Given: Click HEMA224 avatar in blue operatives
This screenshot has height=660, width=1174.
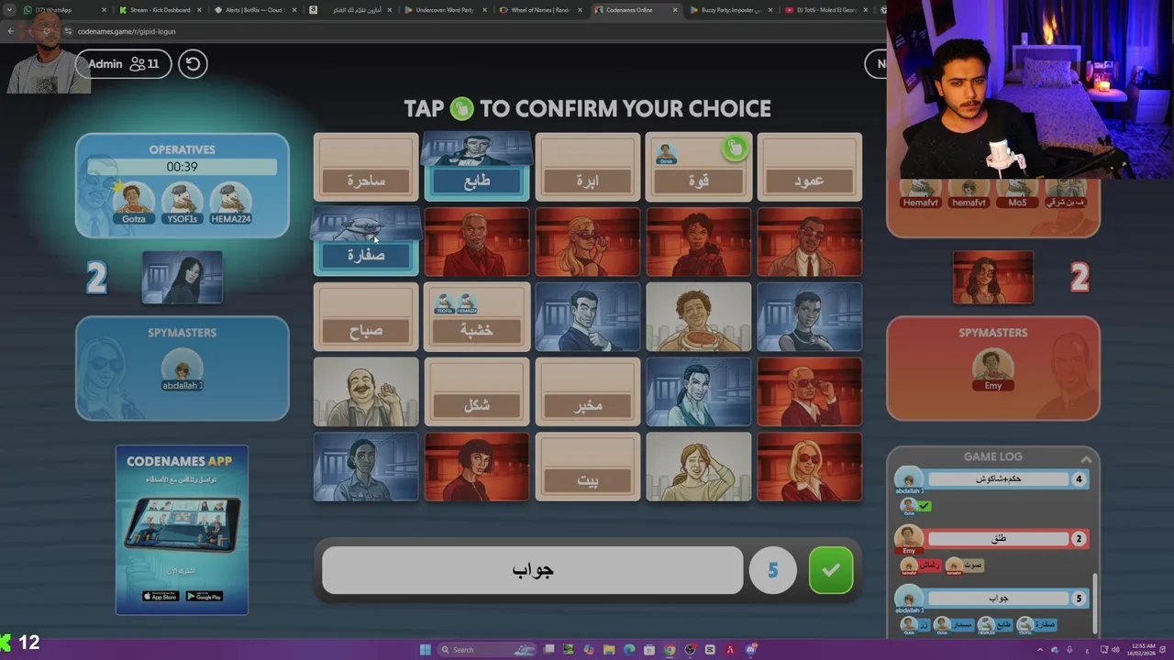Looking at the screenshot, I should (230, 201).
